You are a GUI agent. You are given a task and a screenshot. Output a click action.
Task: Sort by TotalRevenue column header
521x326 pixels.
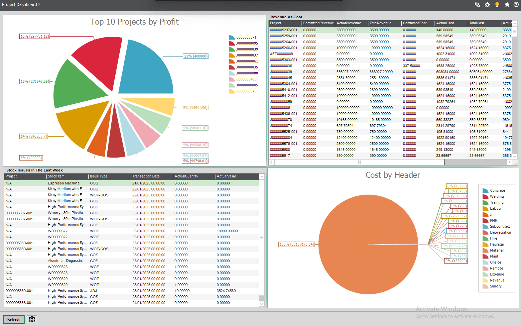click(x=385, y=23)
